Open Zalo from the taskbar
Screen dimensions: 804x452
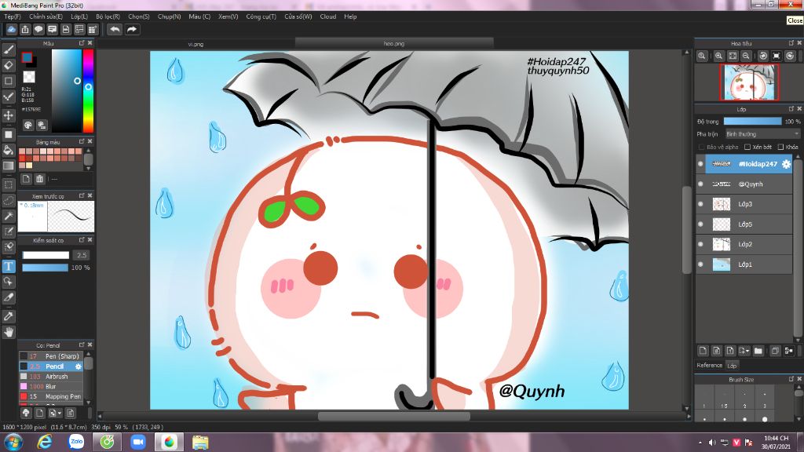click(76, 443)
